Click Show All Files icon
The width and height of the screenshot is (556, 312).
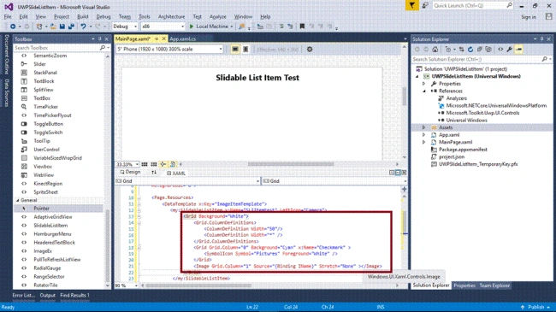click(488, 50)
